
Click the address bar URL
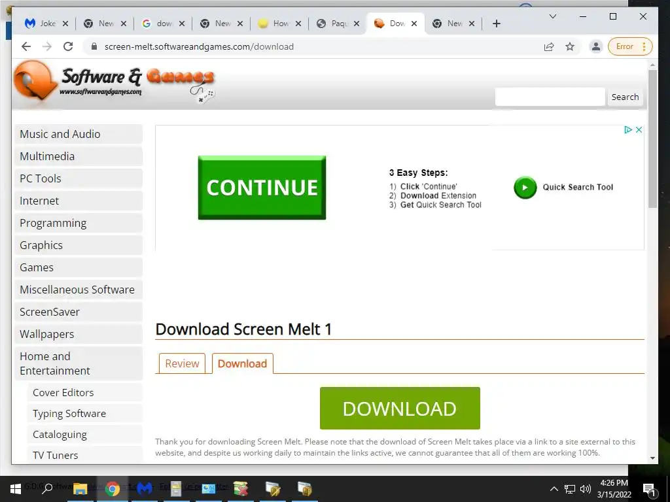tap(199, 46)
